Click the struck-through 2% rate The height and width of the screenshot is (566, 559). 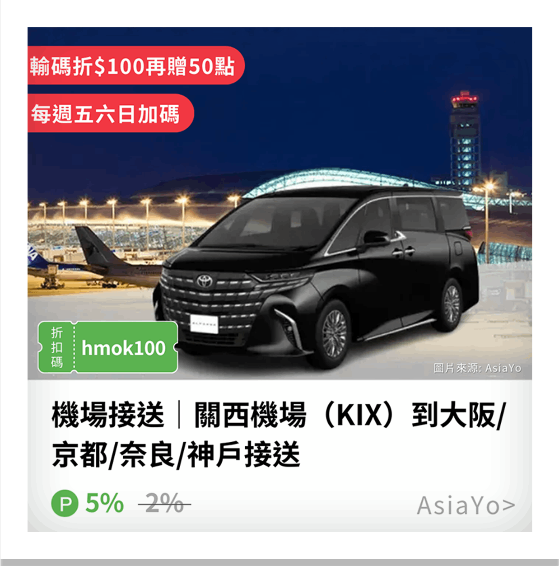point(164,503)
